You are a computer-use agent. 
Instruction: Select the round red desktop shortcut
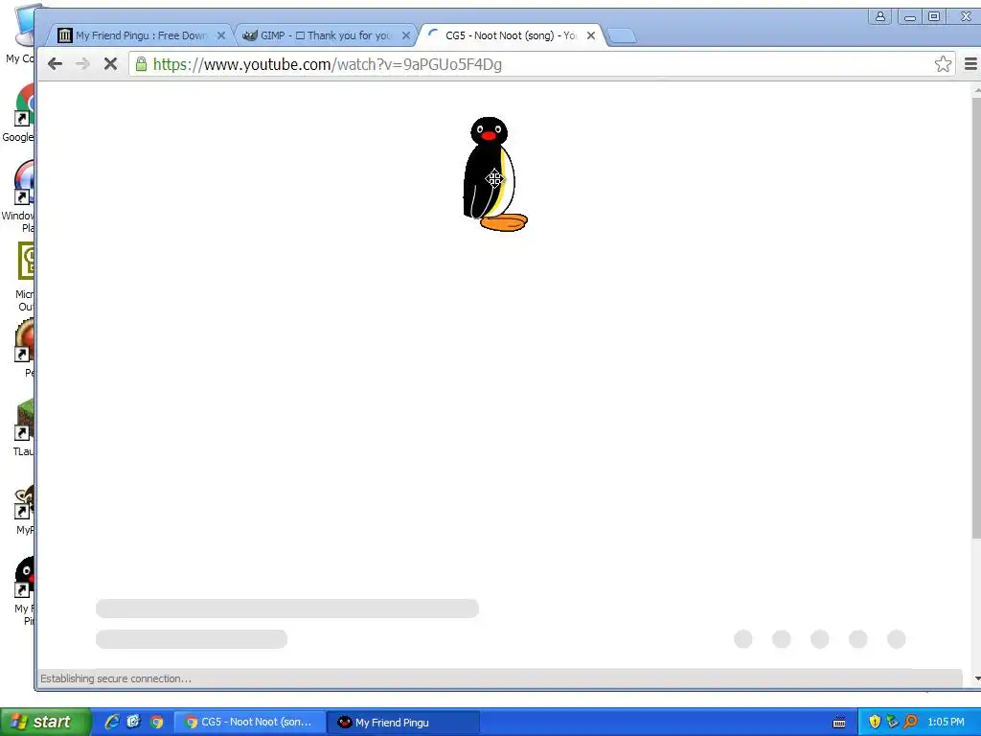(24, 347)
